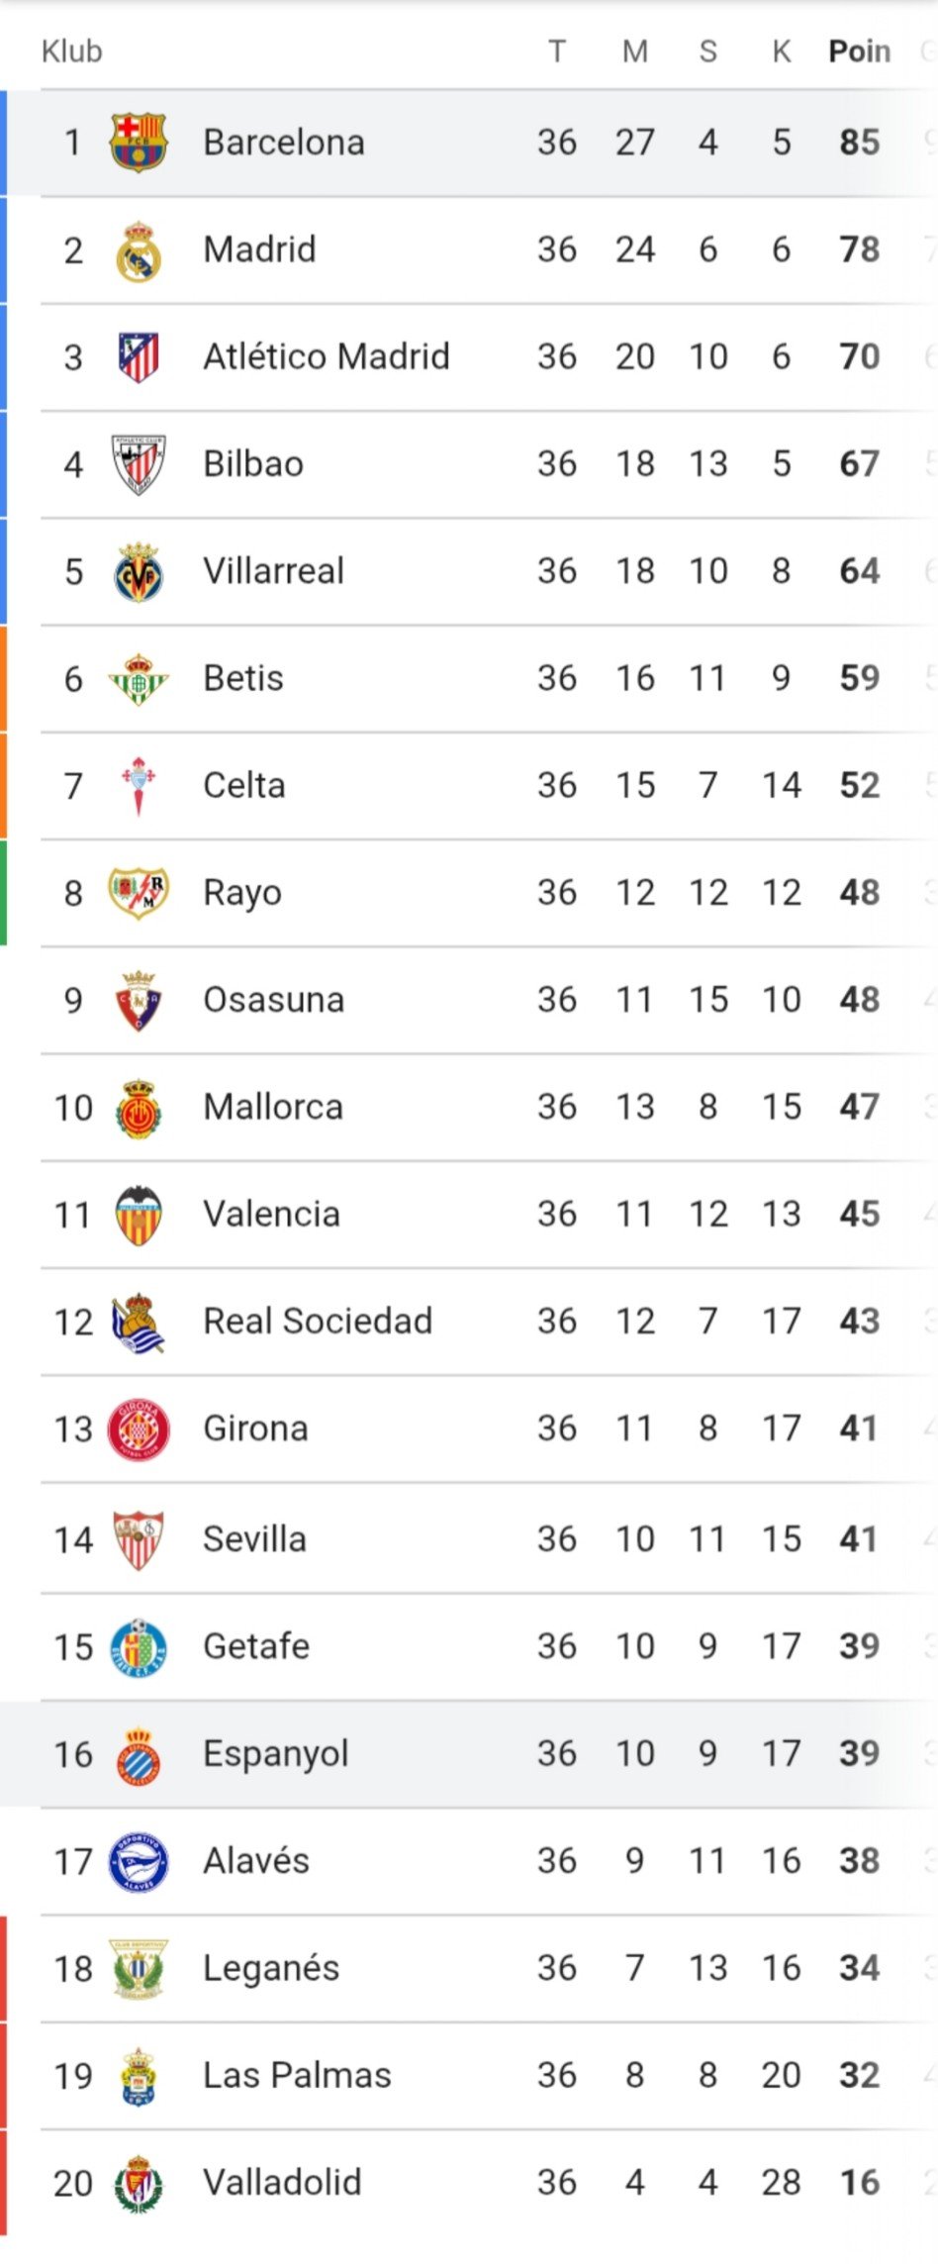Select the Las Palmas crest icon
The image size is (938, 2264).
[x=139, y=2077]
